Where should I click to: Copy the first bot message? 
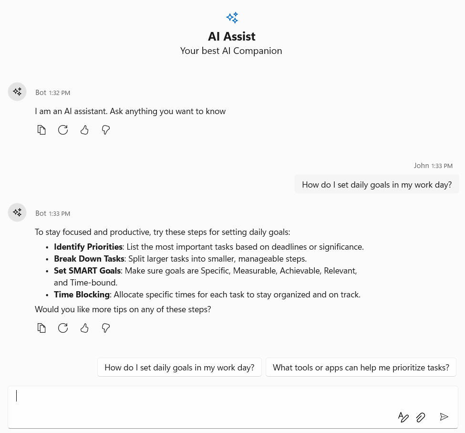point(41,130)
